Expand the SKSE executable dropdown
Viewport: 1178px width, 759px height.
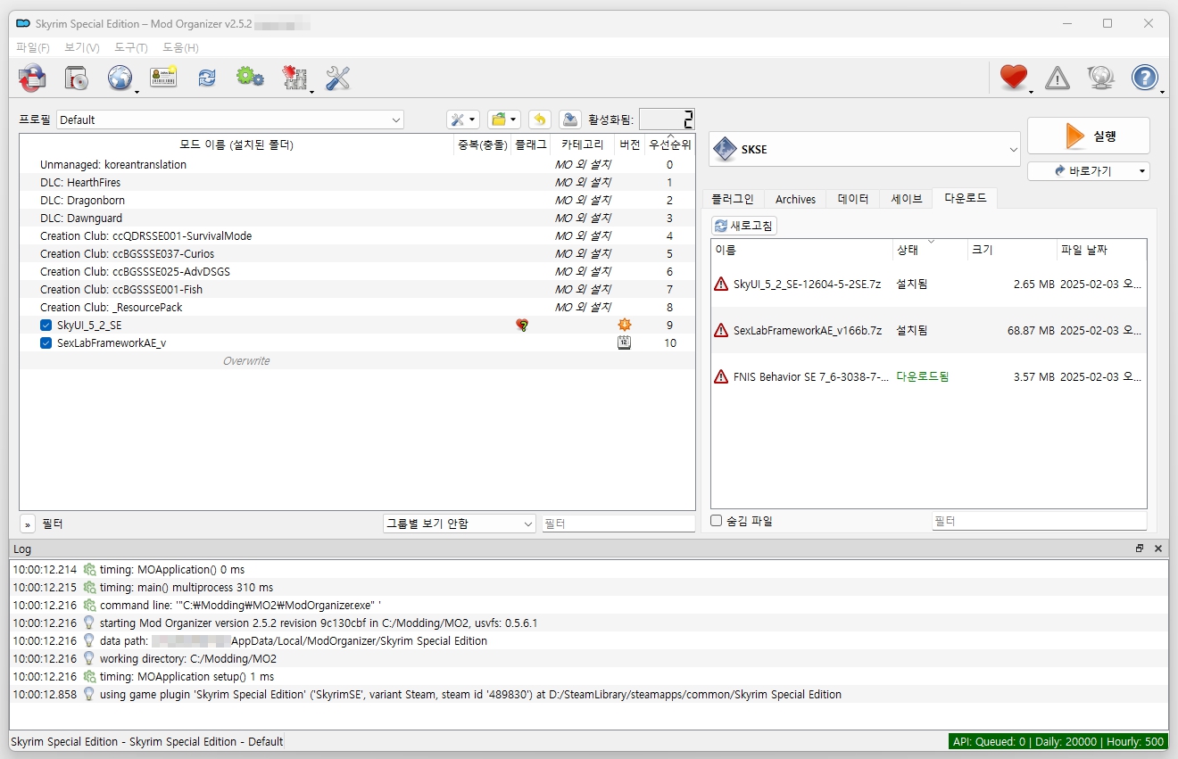pyautogui.click(x=865, y=150)
